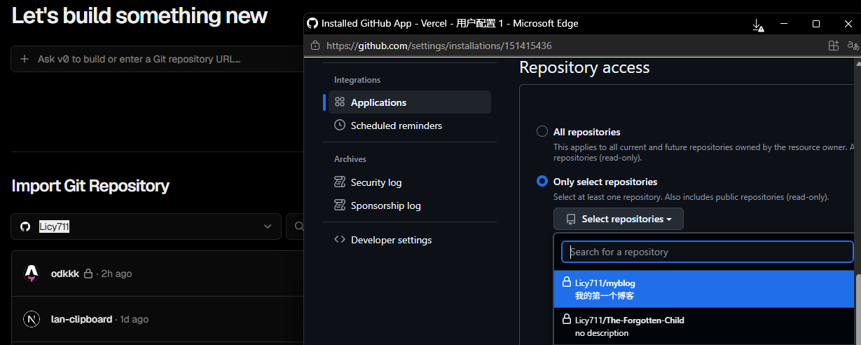
Task: Click the Astro framework icon of odkkk
Action: pyautogui.click(x=32, y=273)
